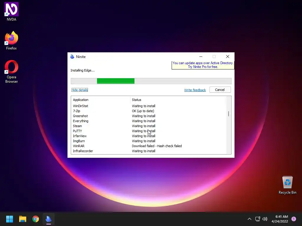Image resolution: width=302 pixels, height=226 pixels.
Task: Show hidden system tray icons
Action: pos(250,219)
